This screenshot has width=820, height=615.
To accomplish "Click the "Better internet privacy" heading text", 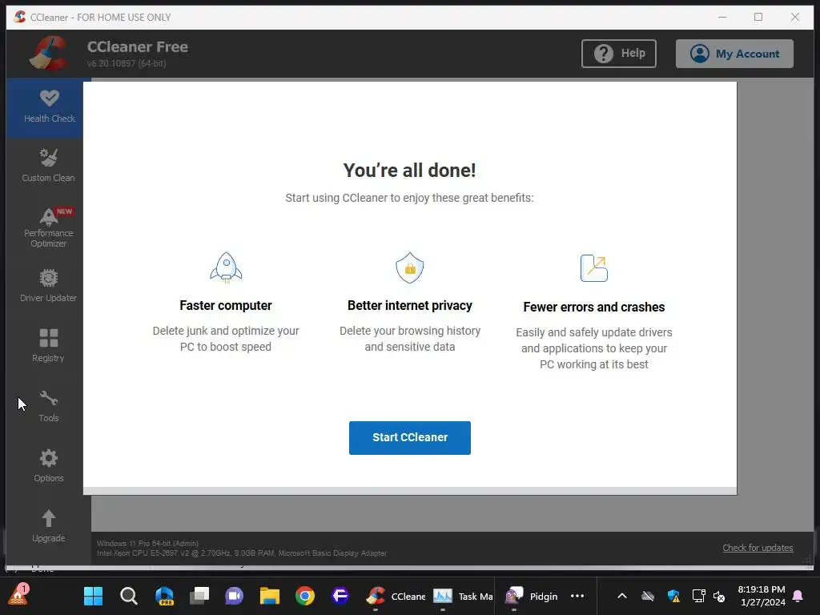I will (409, 305).
